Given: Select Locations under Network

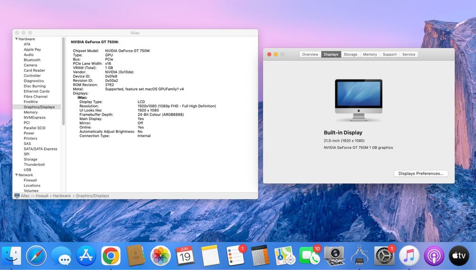Looking at the screenshot, I should click(32, 185).
